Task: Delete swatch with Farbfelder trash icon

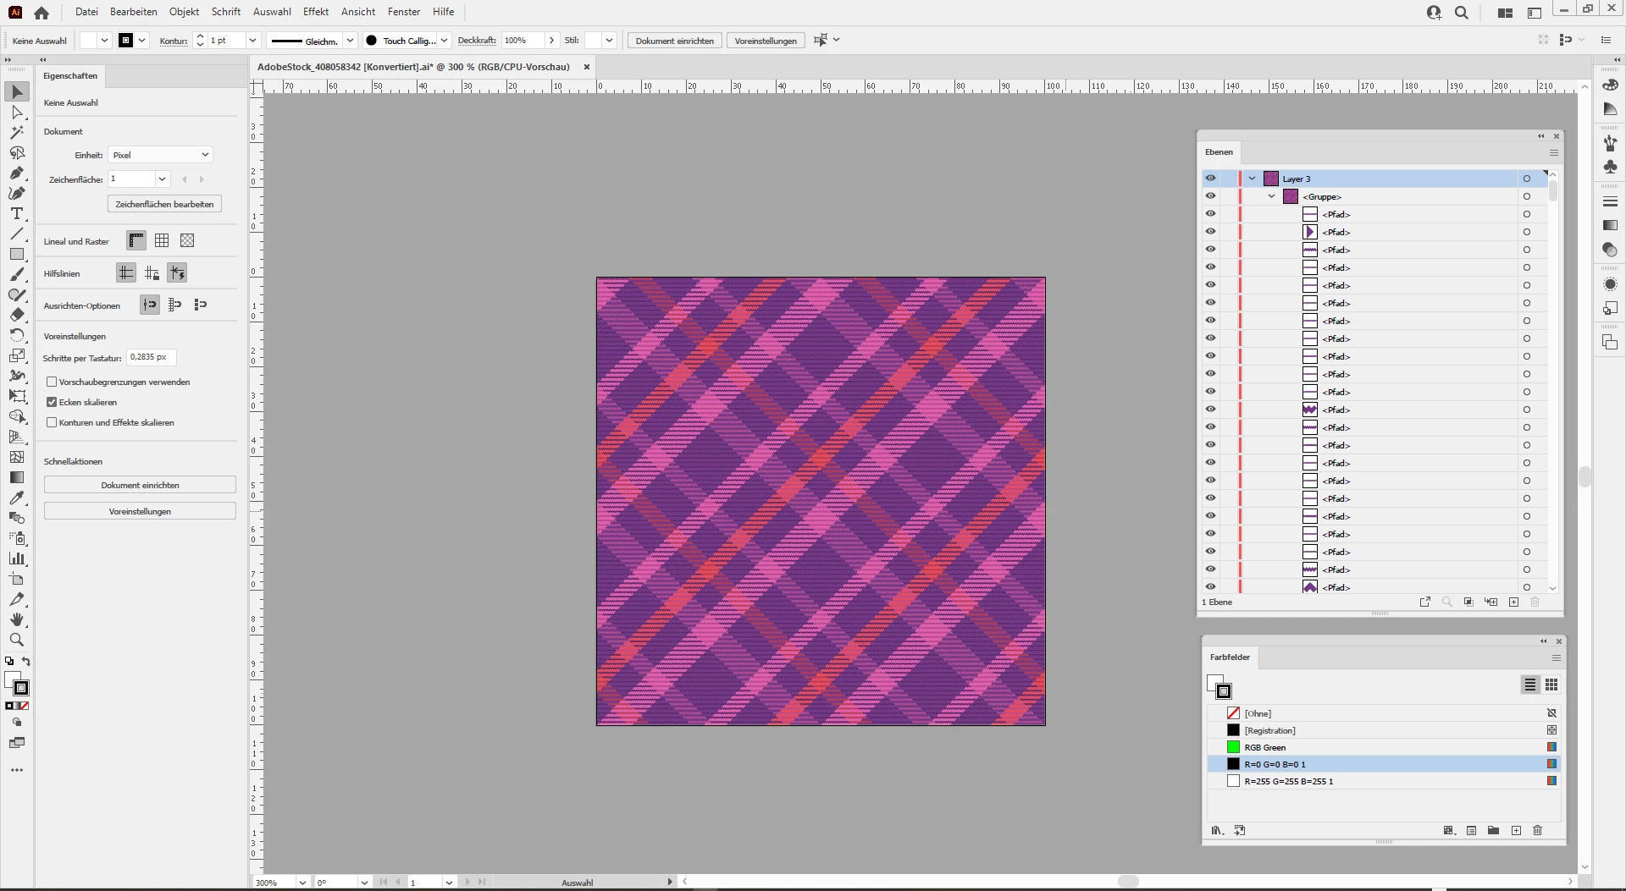Action: click(1538, 831)
